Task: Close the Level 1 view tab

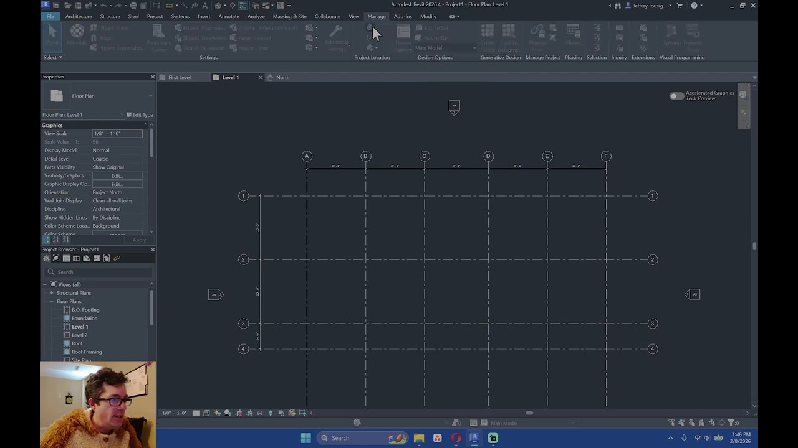Action: pyautogui.click(x=261, y=77)
